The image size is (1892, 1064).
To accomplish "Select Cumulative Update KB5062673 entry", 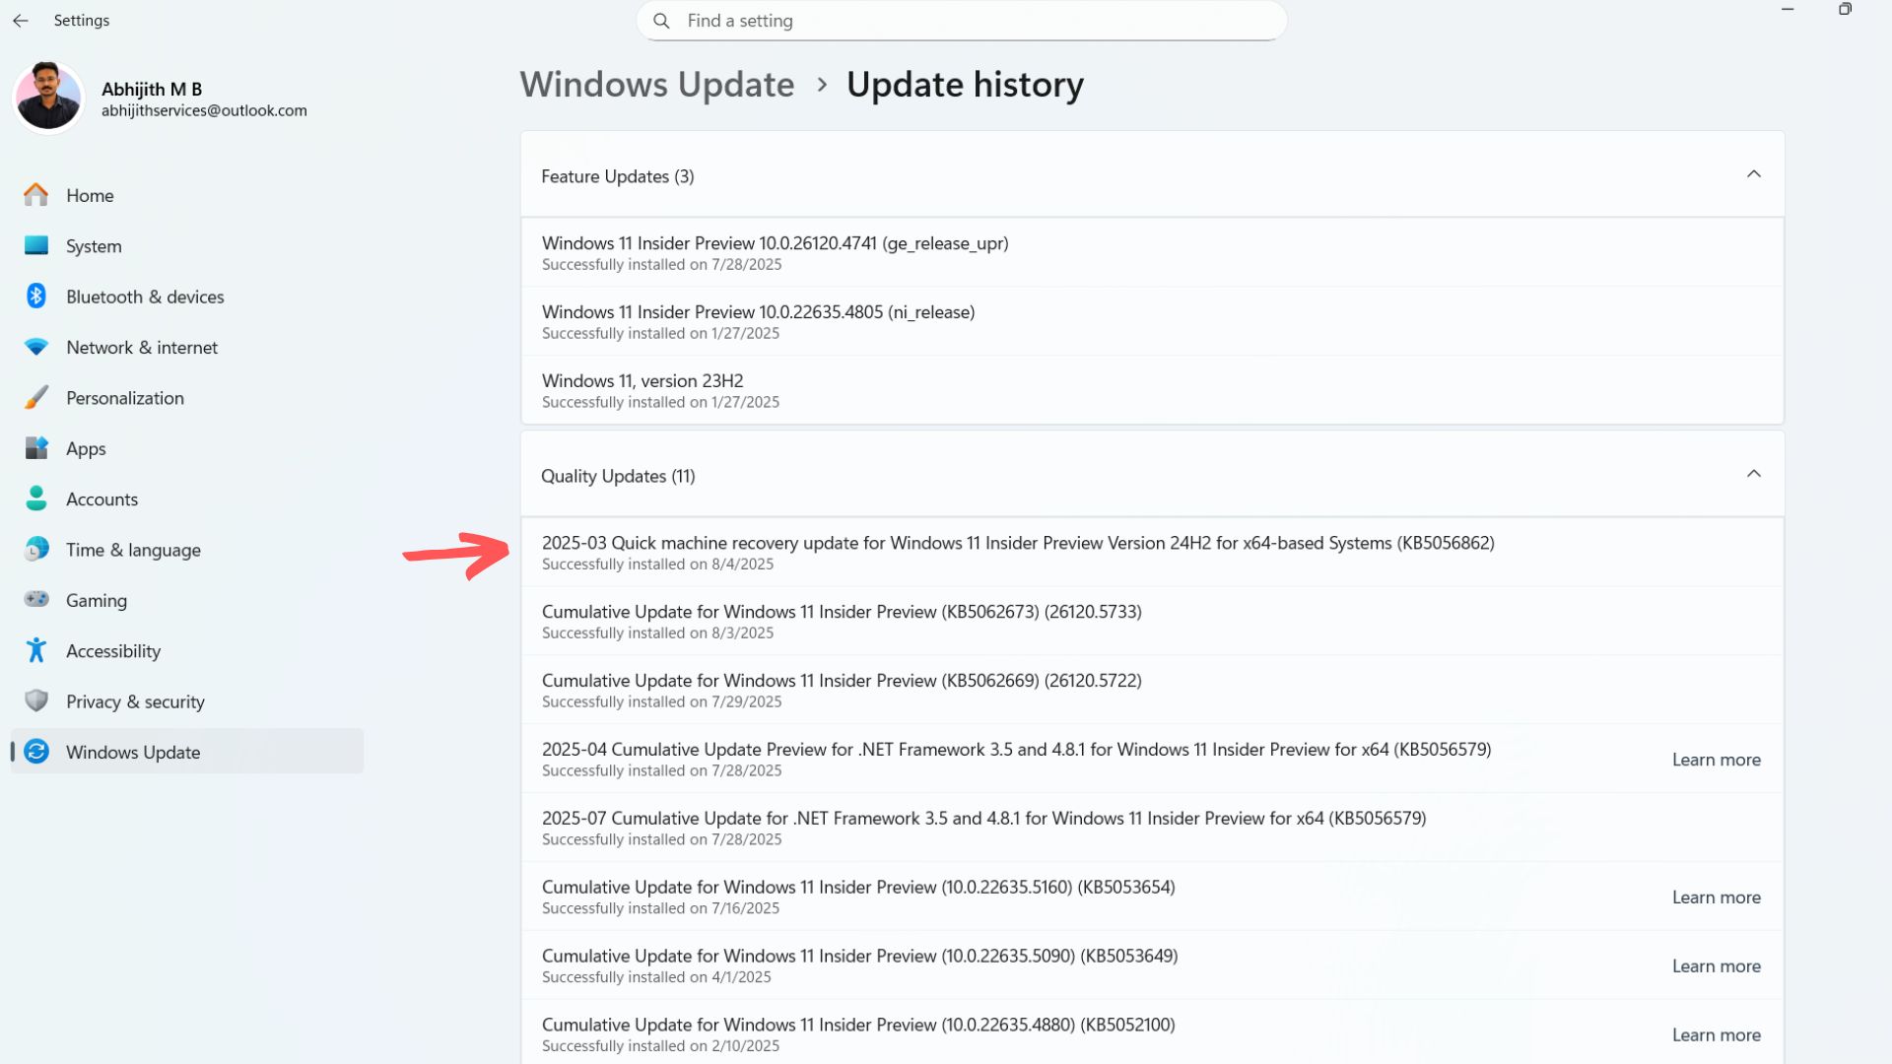I will (1152, 621).
